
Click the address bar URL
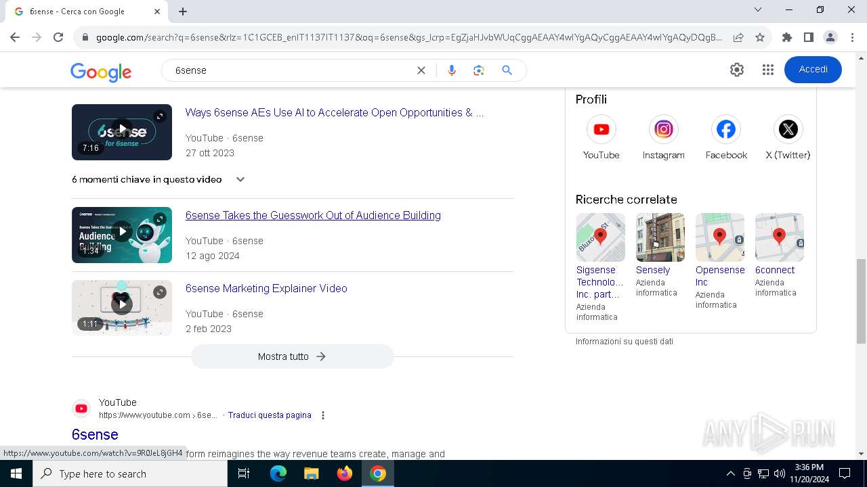408,37
